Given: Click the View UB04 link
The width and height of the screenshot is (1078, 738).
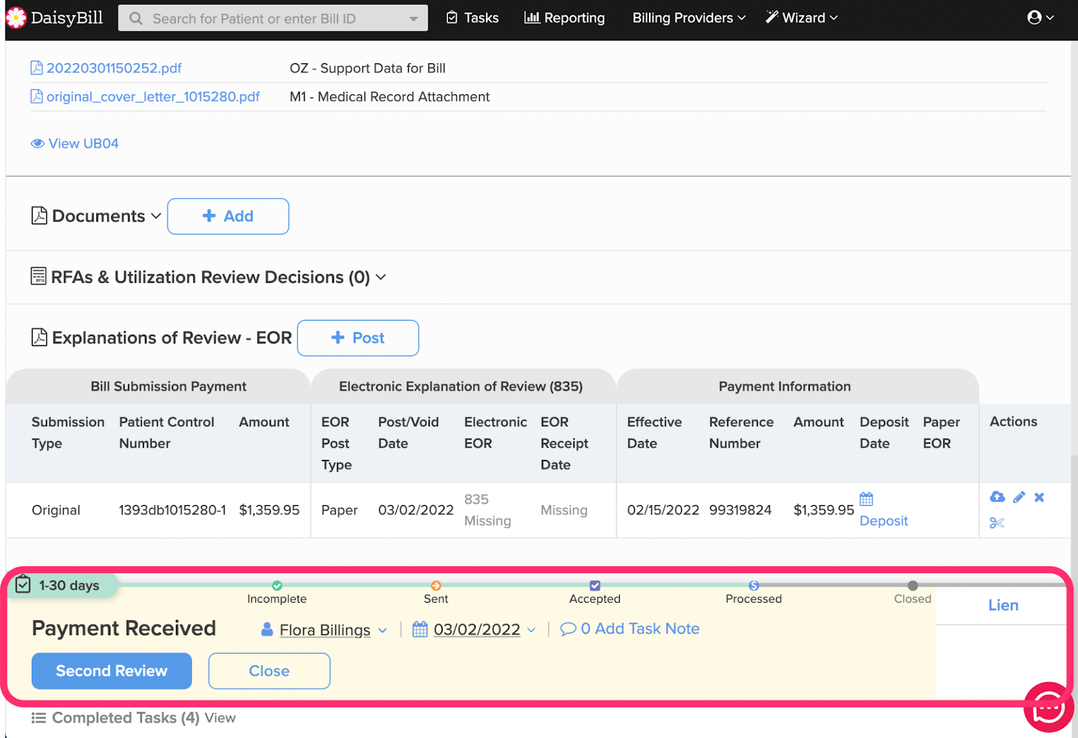Looking at the screenshot, I should pos(84,143).
